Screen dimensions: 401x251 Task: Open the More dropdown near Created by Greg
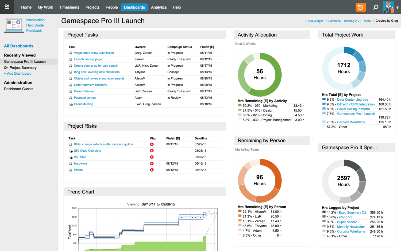[367, 21]
